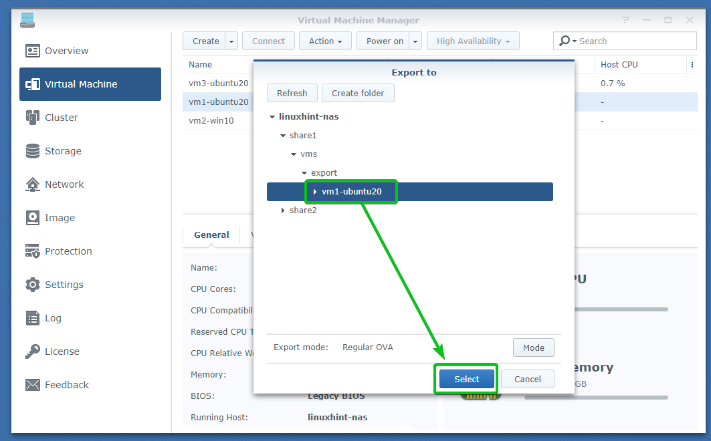The image size is (711, 441).
Task: Click the search magnifier icon
Action: (x=565, y=41)
